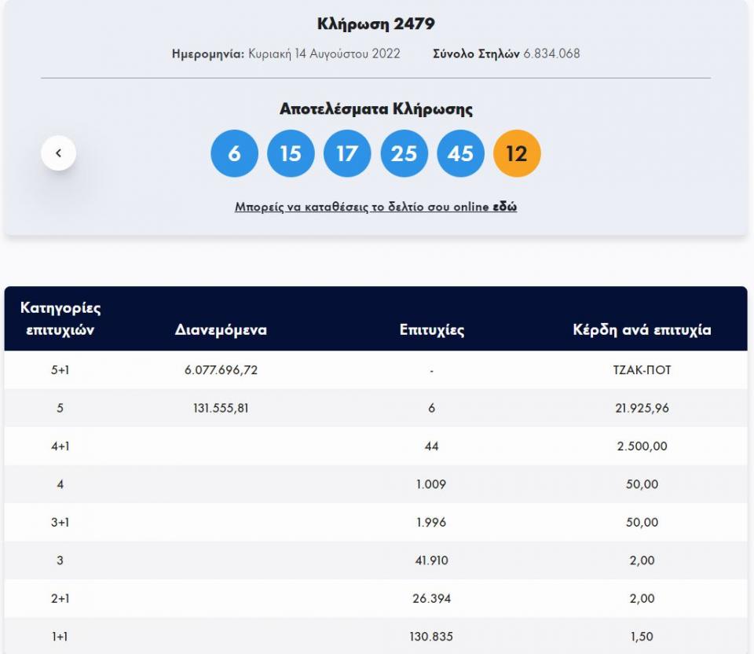Select the 4+1 category row label
The image size is (754, 654).
point(60,446)
